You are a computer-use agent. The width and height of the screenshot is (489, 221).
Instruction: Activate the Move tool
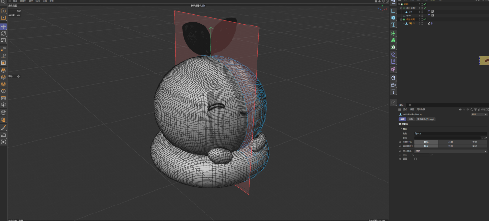pos(3,26)
